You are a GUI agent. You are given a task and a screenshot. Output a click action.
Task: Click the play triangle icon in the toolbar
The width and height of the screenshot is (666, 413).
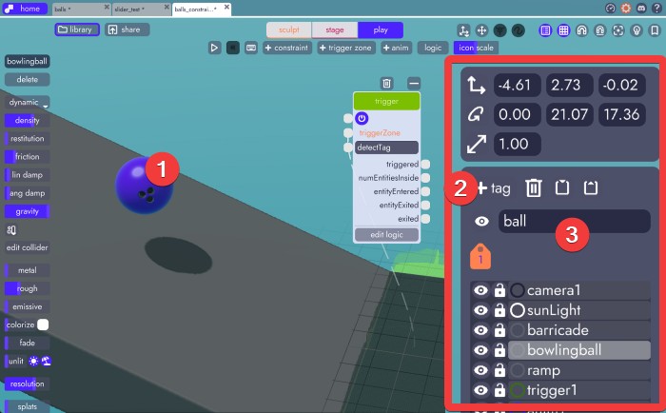(215, 47)
